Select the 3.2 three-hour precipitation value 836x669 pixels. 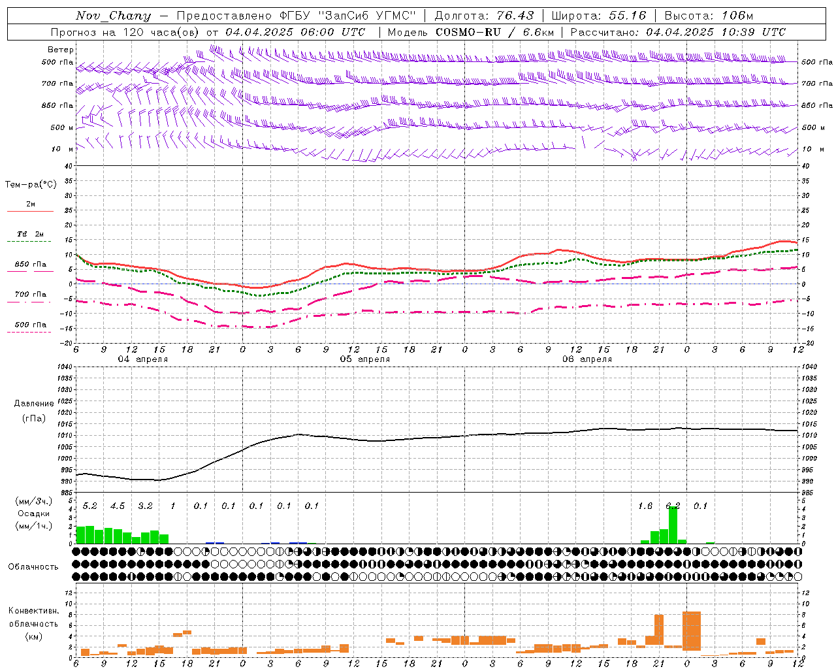(x=145, y=506)
